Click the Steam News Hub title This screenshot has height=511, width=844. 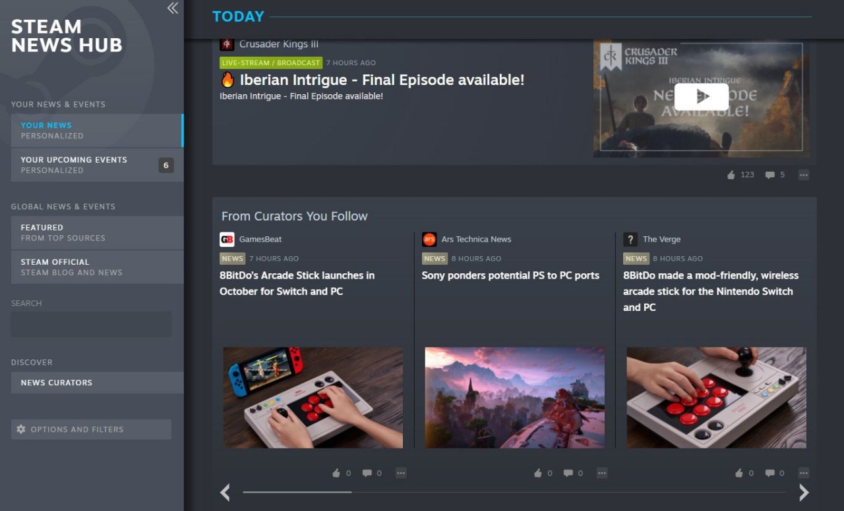[67, 36]
